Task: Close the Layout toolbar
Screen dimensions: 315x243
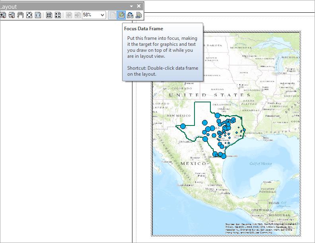Action: pos(139,6)
